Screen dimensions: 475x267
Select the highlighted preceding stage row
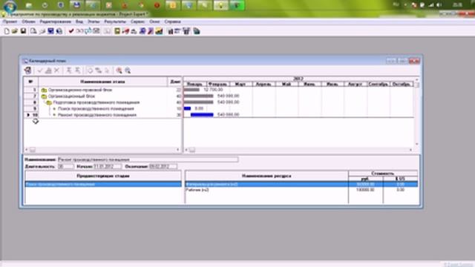pos(103,184)
